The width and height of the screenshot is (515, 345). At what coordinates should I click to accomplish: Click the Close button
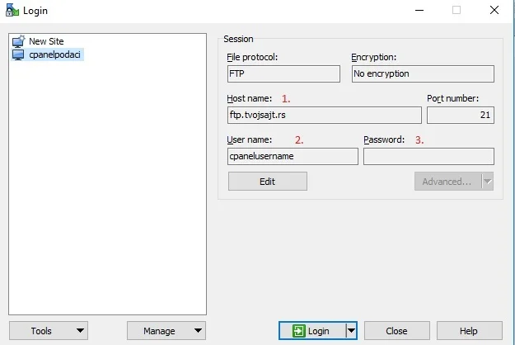point(397,330)
